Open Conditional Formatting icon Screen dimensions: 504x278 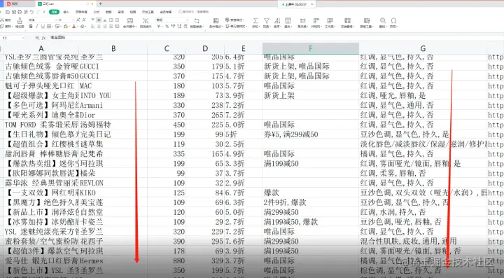(216, 21)
